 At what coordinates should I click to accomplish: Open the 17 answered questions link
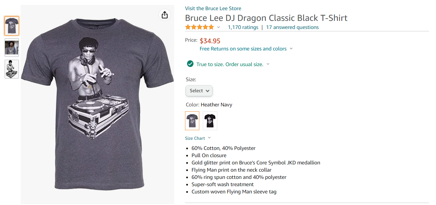293,27
